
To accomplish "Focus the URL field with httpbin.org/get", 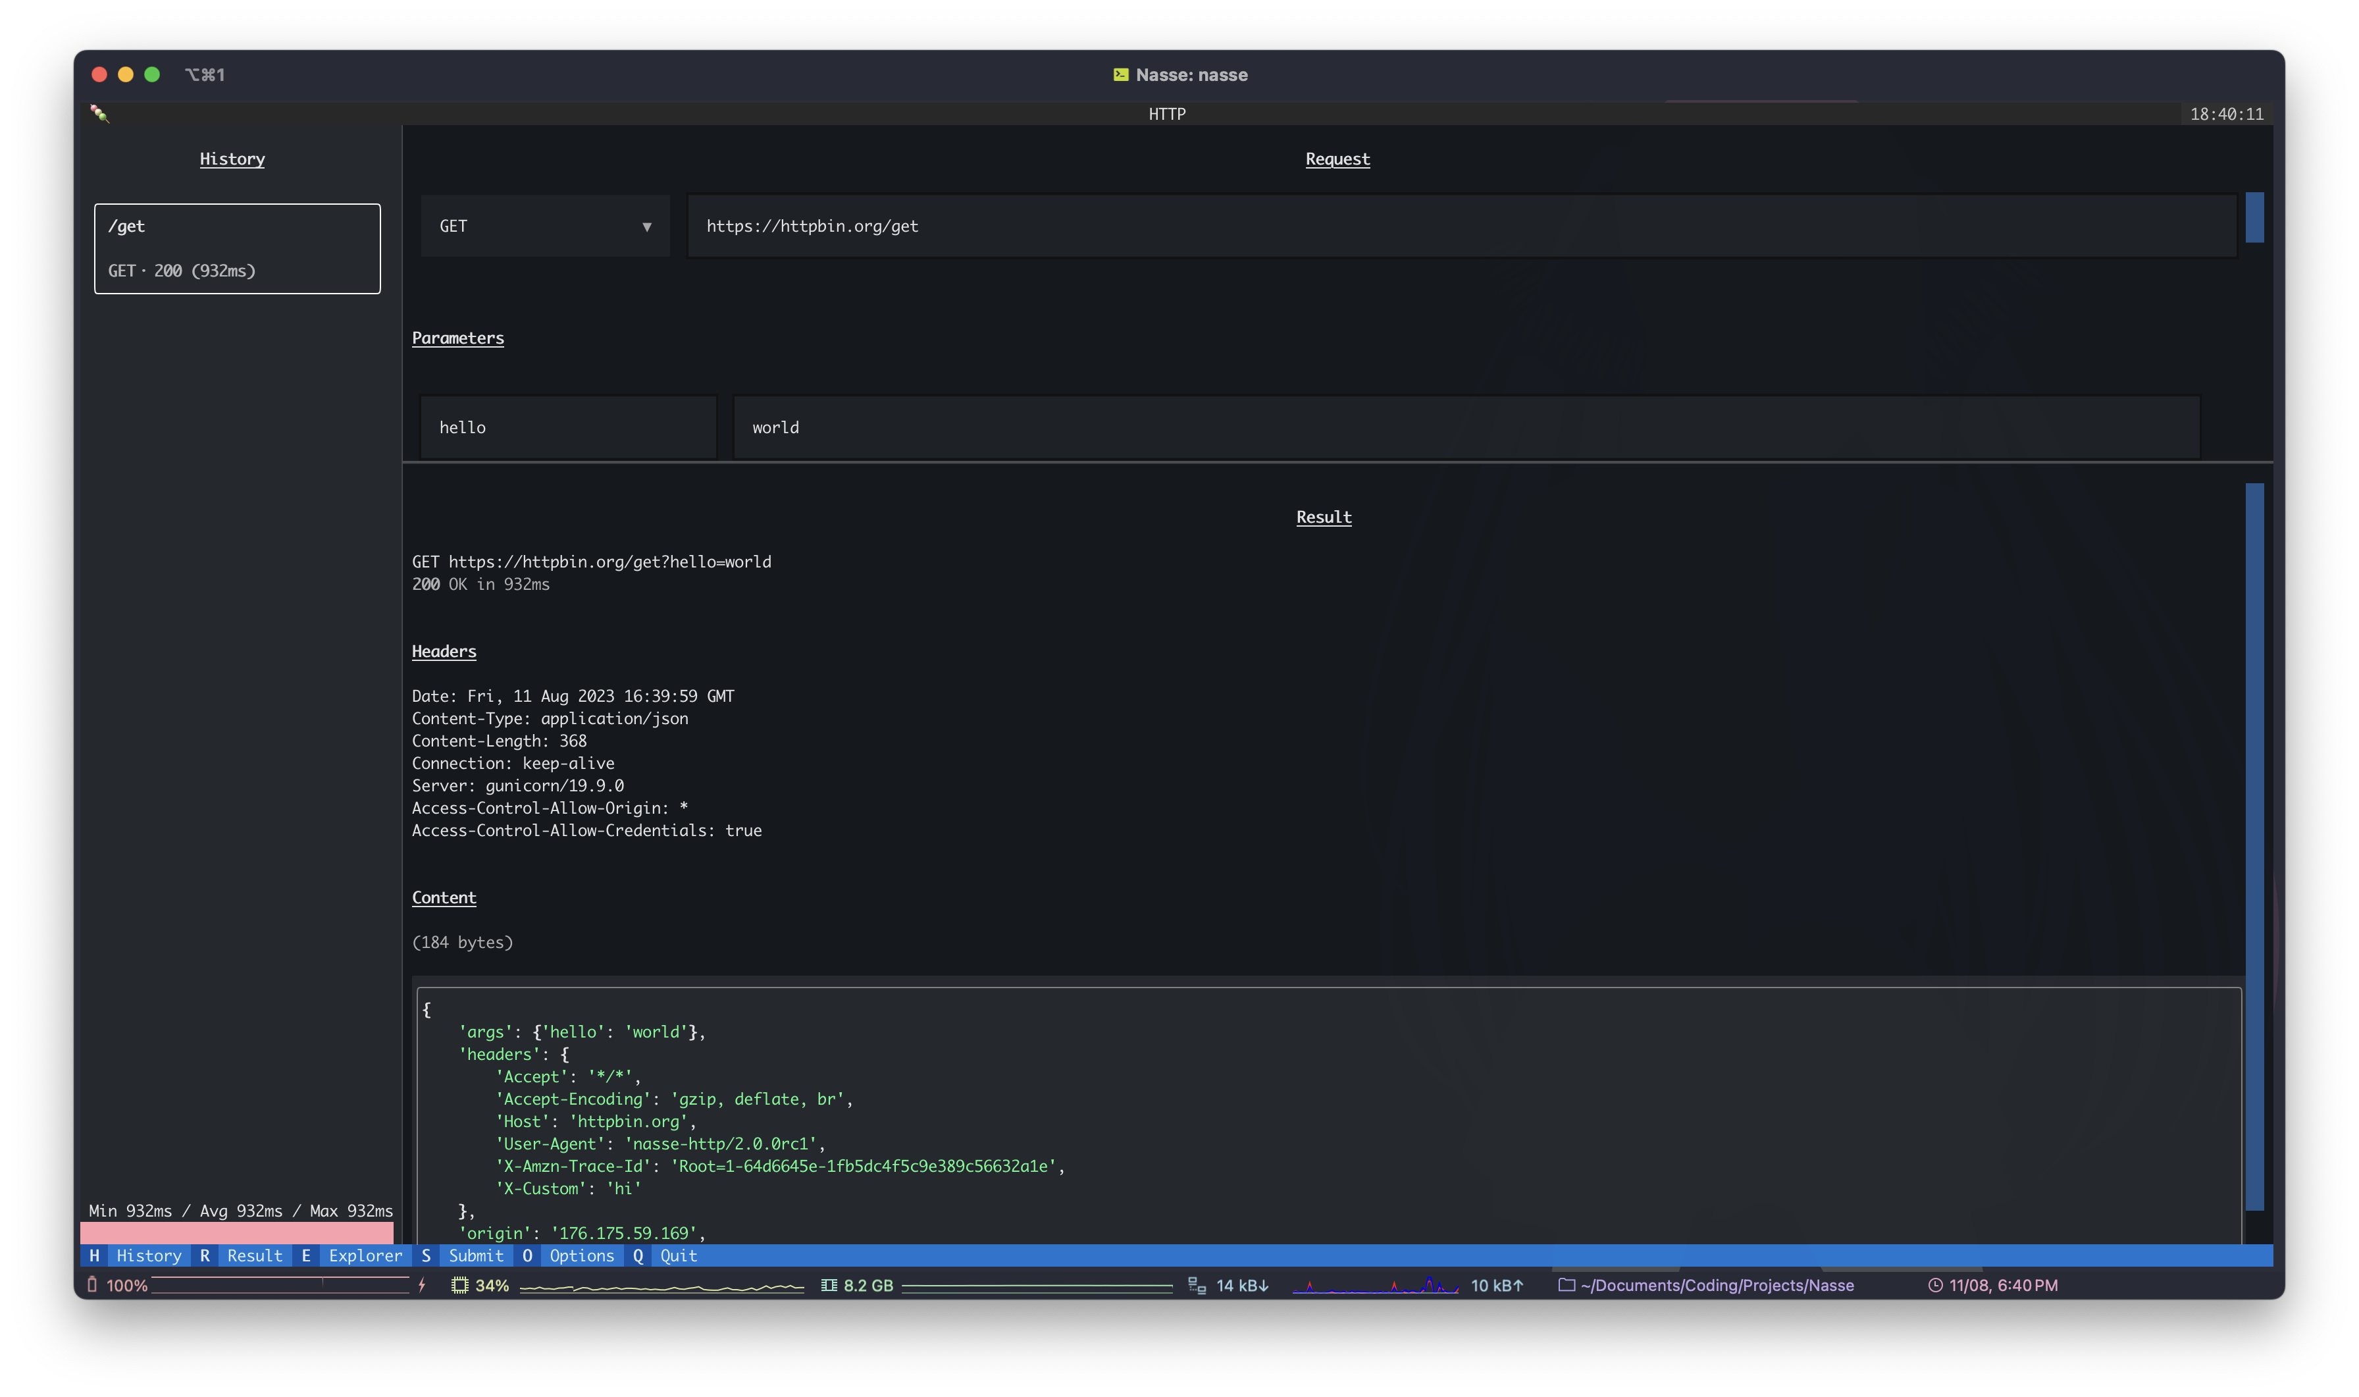I will [x=1461, y=226].
